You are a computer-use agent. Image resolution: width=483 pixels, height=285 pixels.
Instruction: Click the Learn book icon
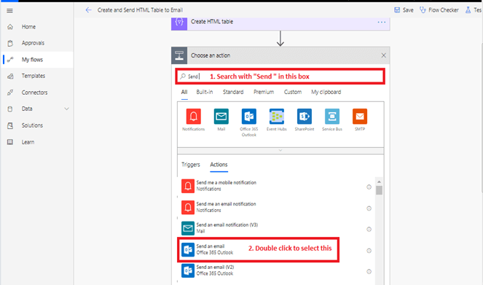[x=10, y=142]
